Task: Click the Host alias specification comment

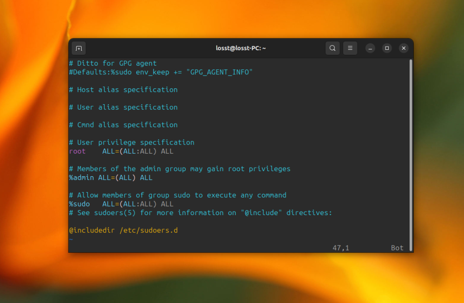Action: tap(123, 90)
